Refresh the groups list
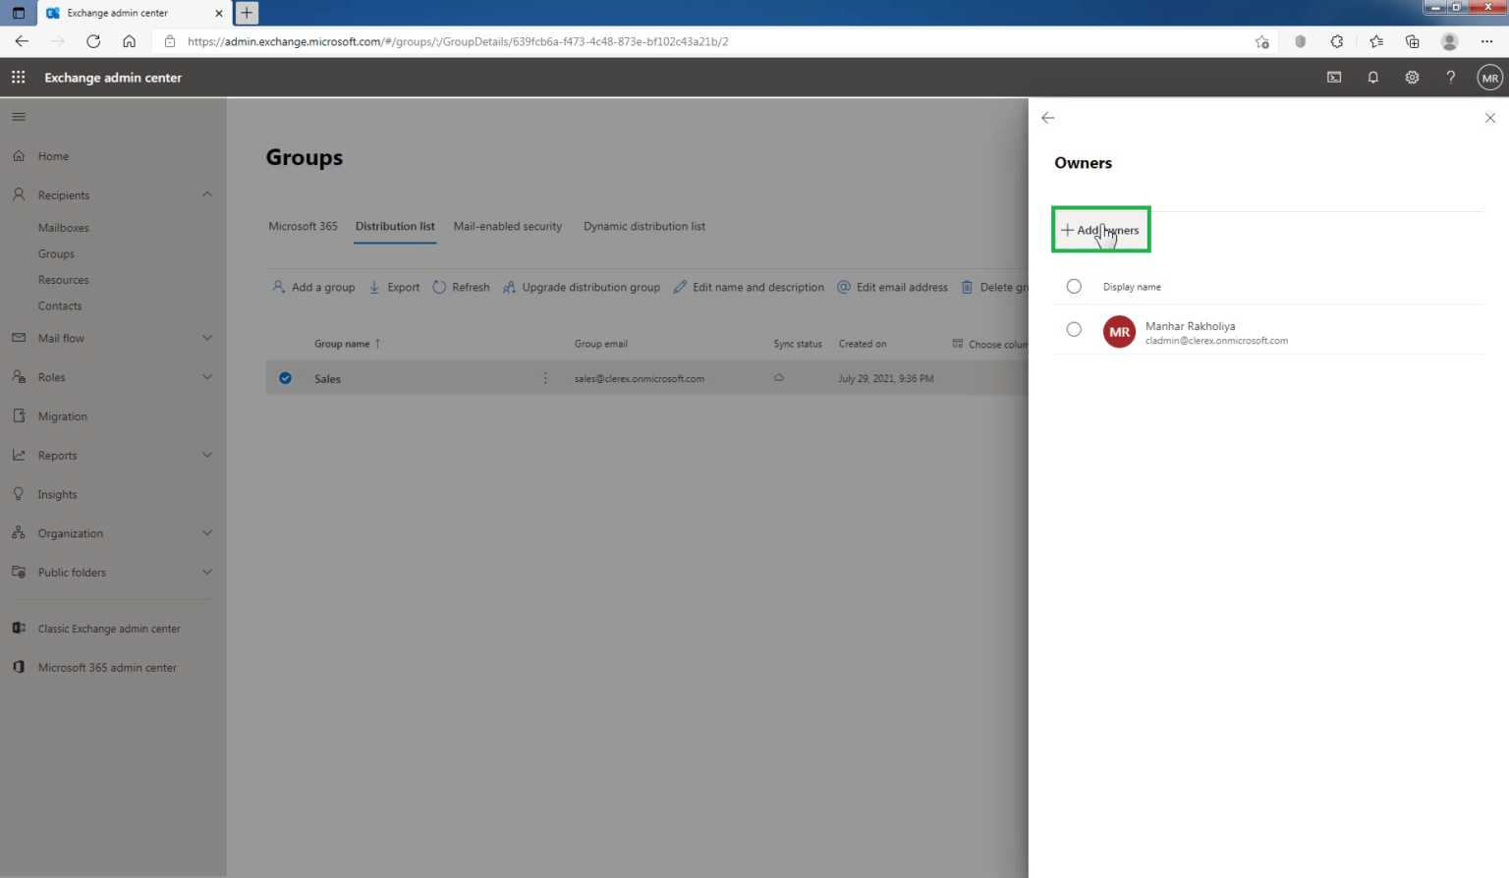The image size is (1509, 878). [x=461, y=287]
